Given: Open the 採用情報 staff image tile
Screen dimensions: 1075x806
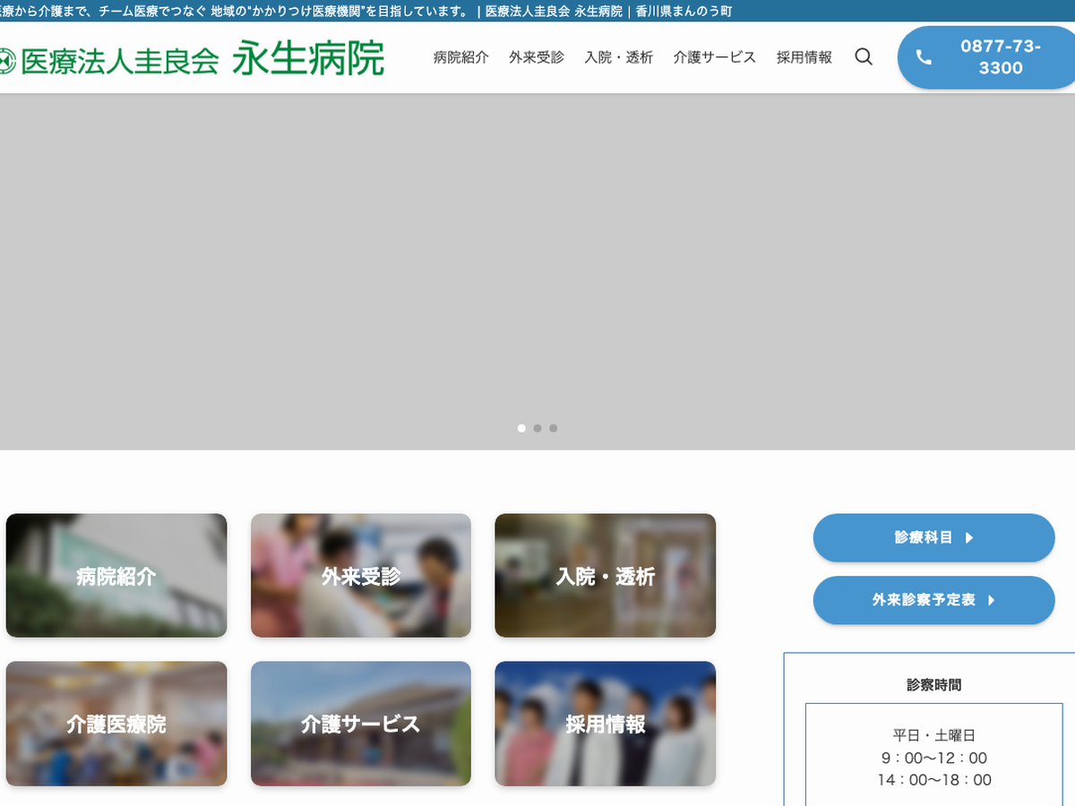Looking at the screenshot, I should pyautogui.click(x=606, y=724).
